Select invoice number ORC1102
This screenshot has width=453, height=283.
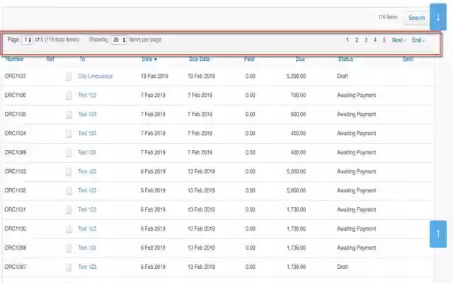15,190
